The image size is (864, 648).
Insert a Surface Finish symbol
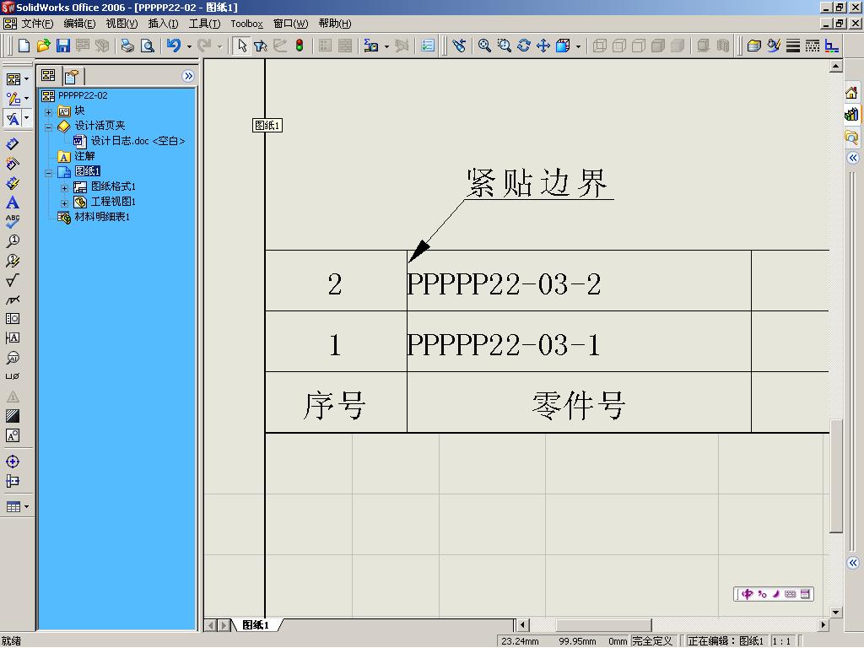point(12,280)
